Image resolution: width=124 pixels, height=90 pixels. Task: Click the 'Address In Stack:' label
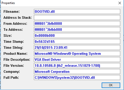click(18, 17)
